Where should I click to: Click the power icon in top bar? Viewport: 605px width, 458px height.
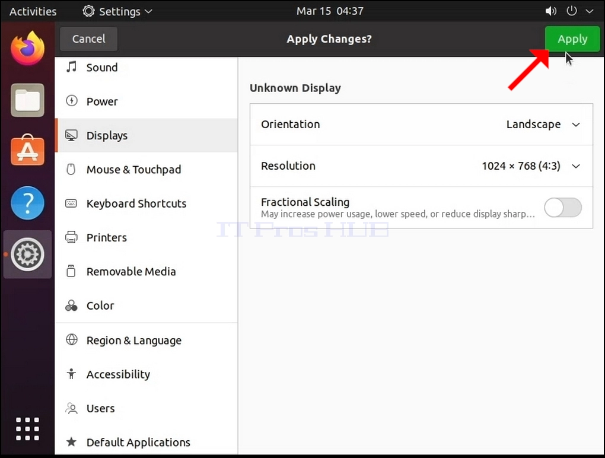point(571,11)
